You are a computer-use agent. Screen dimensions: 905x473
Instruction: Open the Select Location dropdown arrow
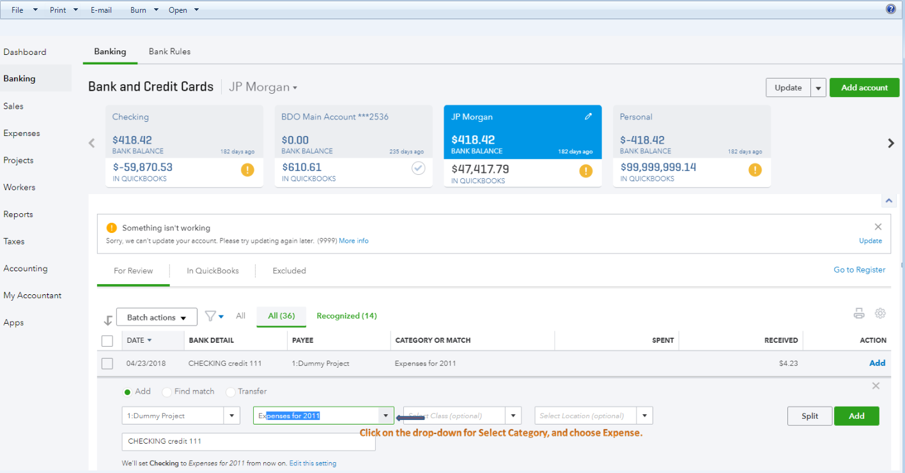(644, 416)
